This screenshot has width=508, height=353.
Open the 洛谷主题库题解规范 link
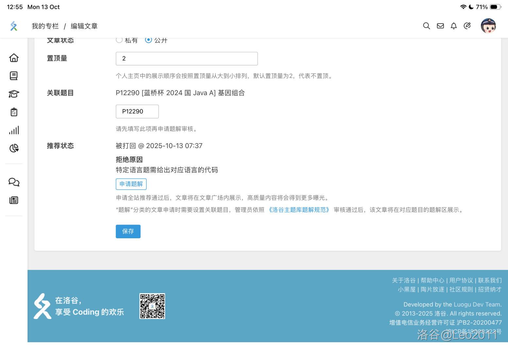coord(299,210)
